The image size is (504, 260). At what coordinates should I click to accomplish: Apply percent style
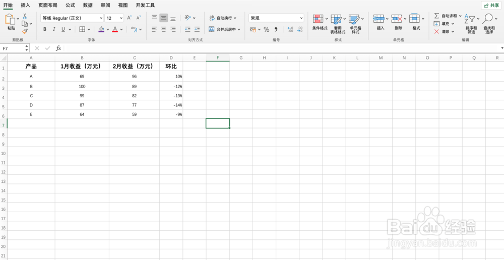(x=267, y=30)
